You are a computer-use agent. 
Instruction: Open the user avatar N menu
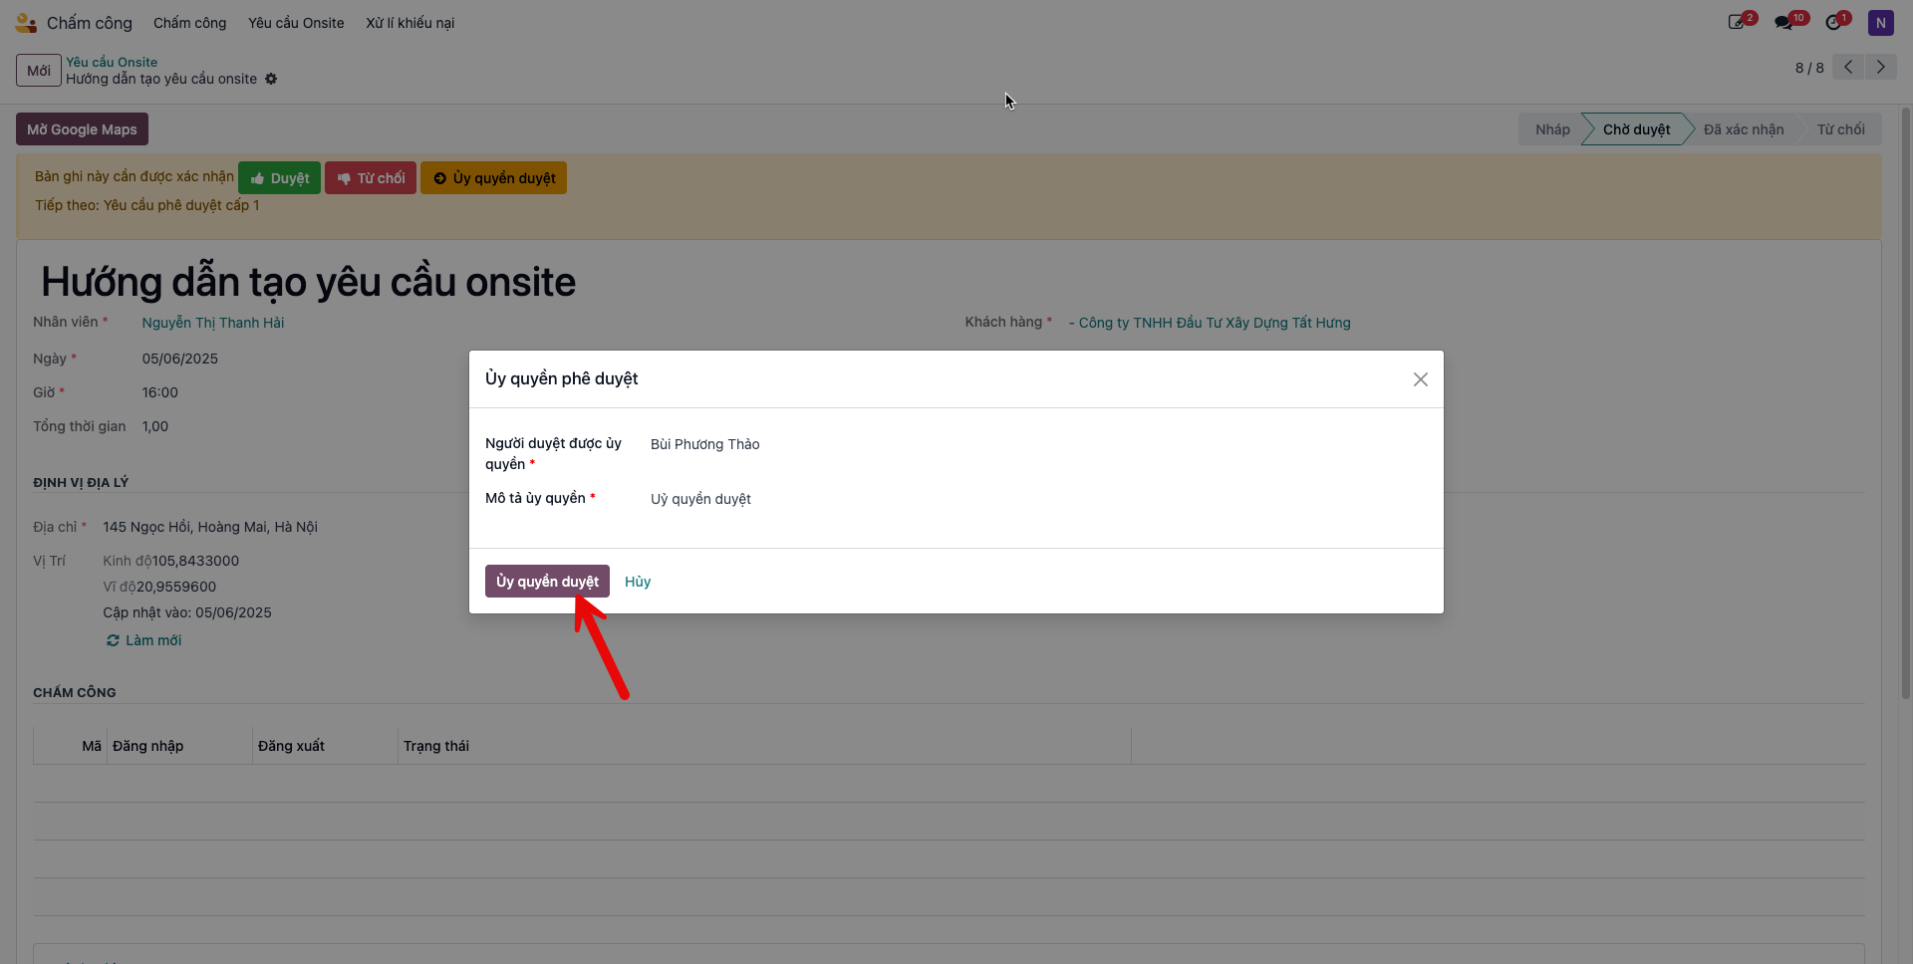coord(1880,22)
